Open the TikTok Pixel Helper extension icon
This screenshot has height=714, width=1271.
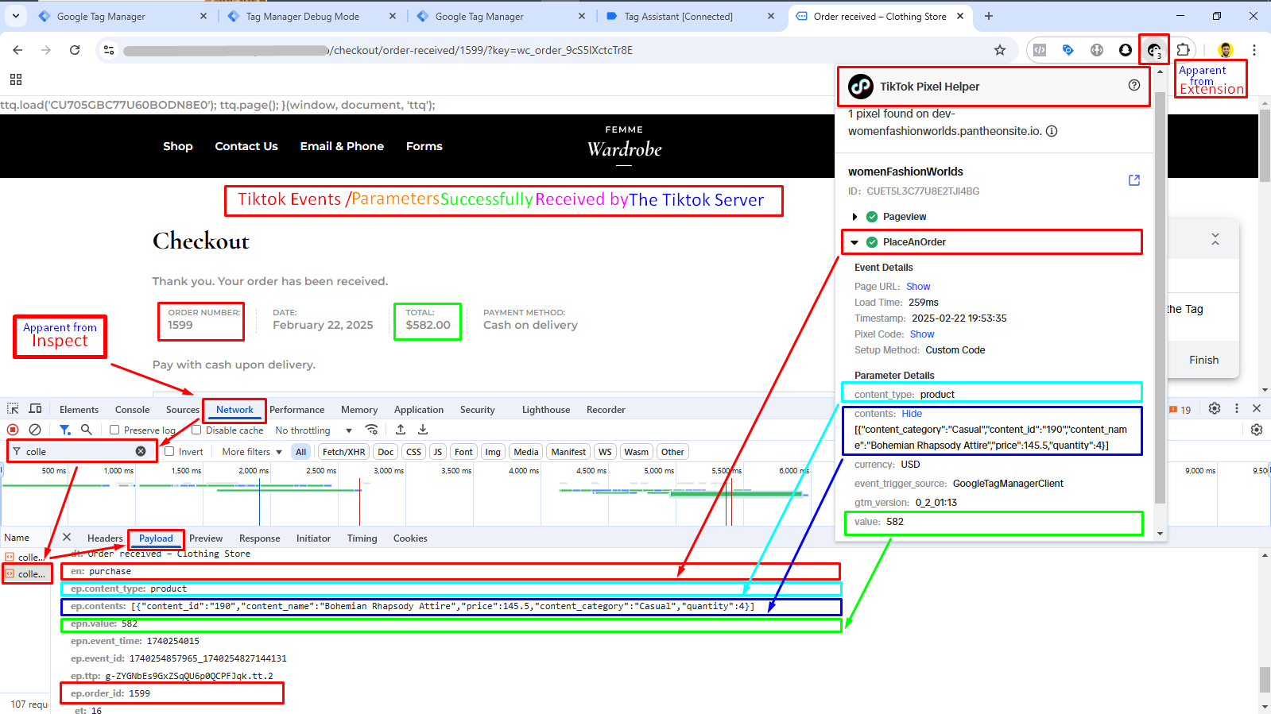[1153, 50]
